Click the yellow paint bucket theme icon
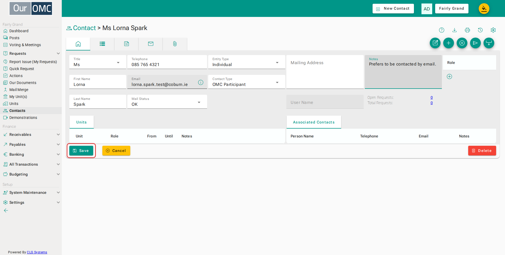The width and height of the screenshot is (505, 255). tap(484, 9)
